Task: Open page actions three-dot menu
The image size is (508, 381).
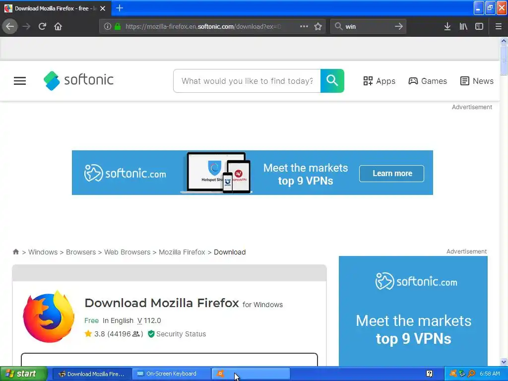Action: click(x=304, y=26)
